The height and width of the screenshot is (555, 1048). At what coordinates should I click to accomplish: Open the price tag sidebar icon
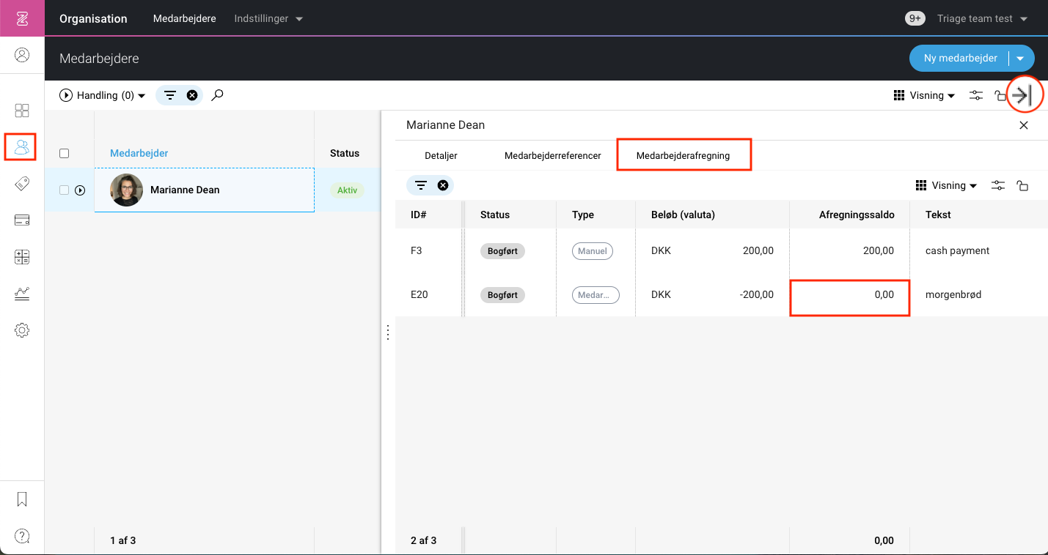tap(22, 184)
